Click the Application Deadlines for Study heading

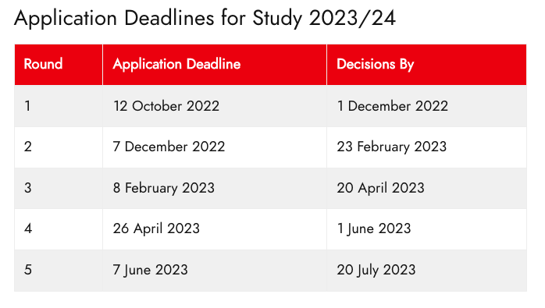159,19
